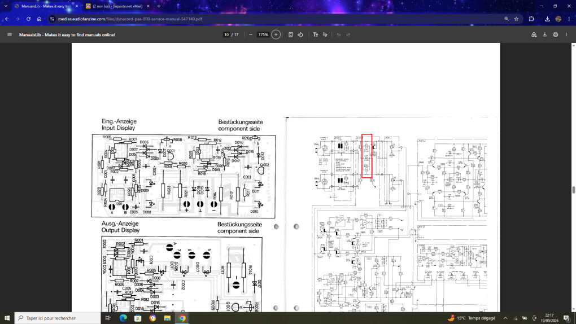Select the add text annotation tool
576x324 pixels.
[x=316, y=34]
